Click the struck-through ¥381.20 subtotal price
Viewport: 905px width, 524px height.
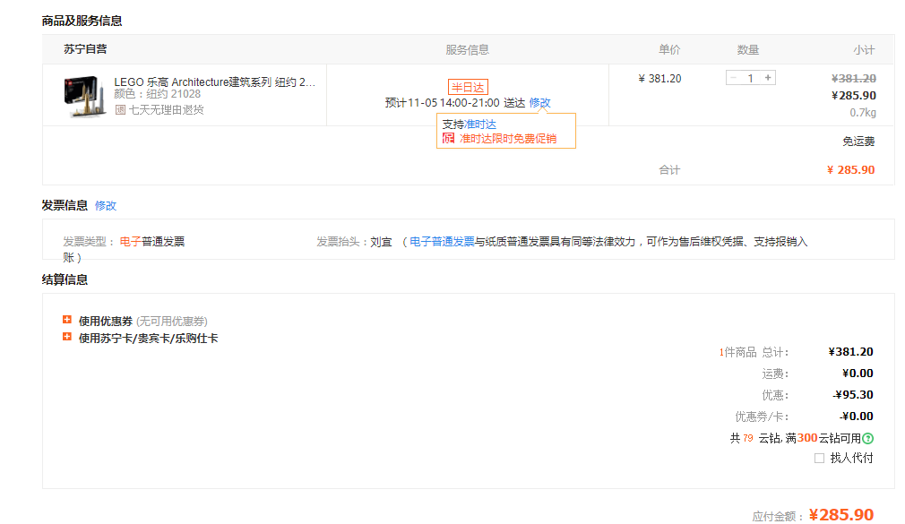pos(854,79)
